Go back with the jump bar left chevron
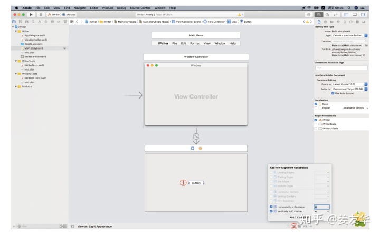Image resolution: width=380 pixels, height=235 pixels. click(x=77, y=22)
